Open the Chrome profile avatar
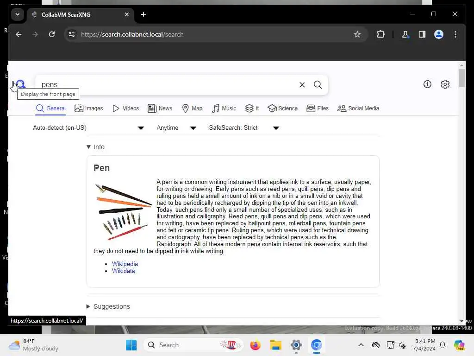The height and width of the screenshot is (356, 474). pyautogui.click(x=439, y=34)
